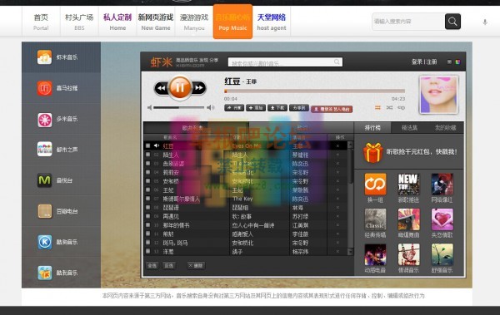Click the orange 换一组 refresh icon
This screenshot has height=315, width=500.
click(x=375, y=184)
